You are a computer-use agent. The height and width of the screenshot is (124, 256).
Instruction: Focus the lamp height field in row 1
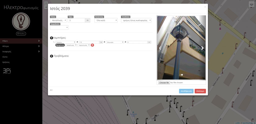tap(137, 42)
